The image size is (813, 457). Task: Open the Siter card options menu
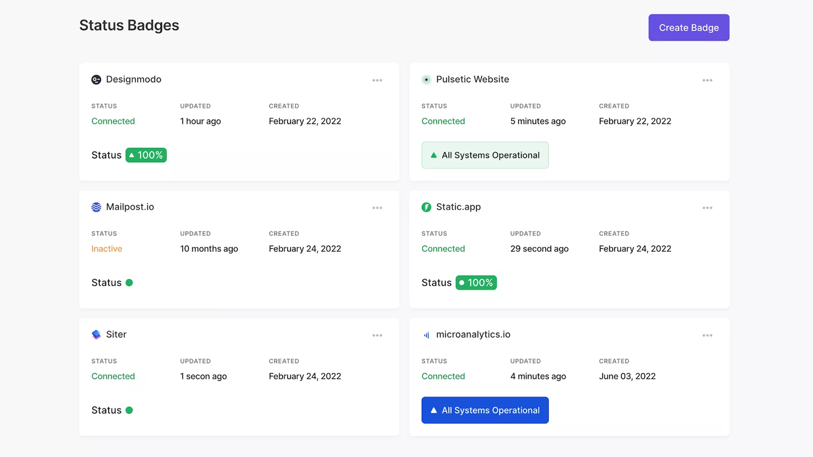(377, 335)
